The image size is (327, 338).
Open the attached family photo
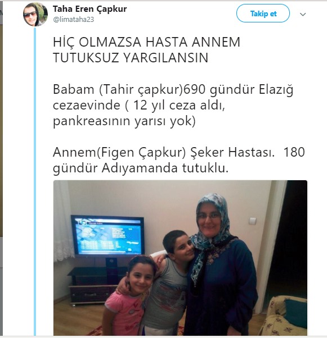180,258
